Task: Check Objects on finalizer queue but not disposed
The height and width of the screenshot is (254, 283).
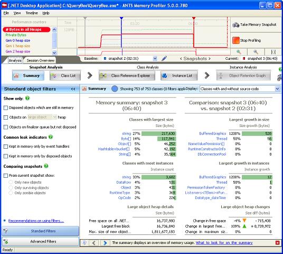Action: [6, 127]
